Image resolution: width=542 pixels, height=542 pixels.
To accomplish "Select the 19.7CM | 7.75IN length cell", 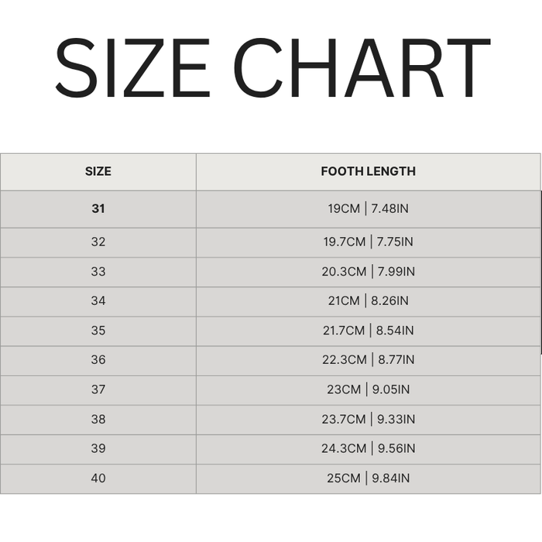I will pyautogui.click(x=368, y=242).
